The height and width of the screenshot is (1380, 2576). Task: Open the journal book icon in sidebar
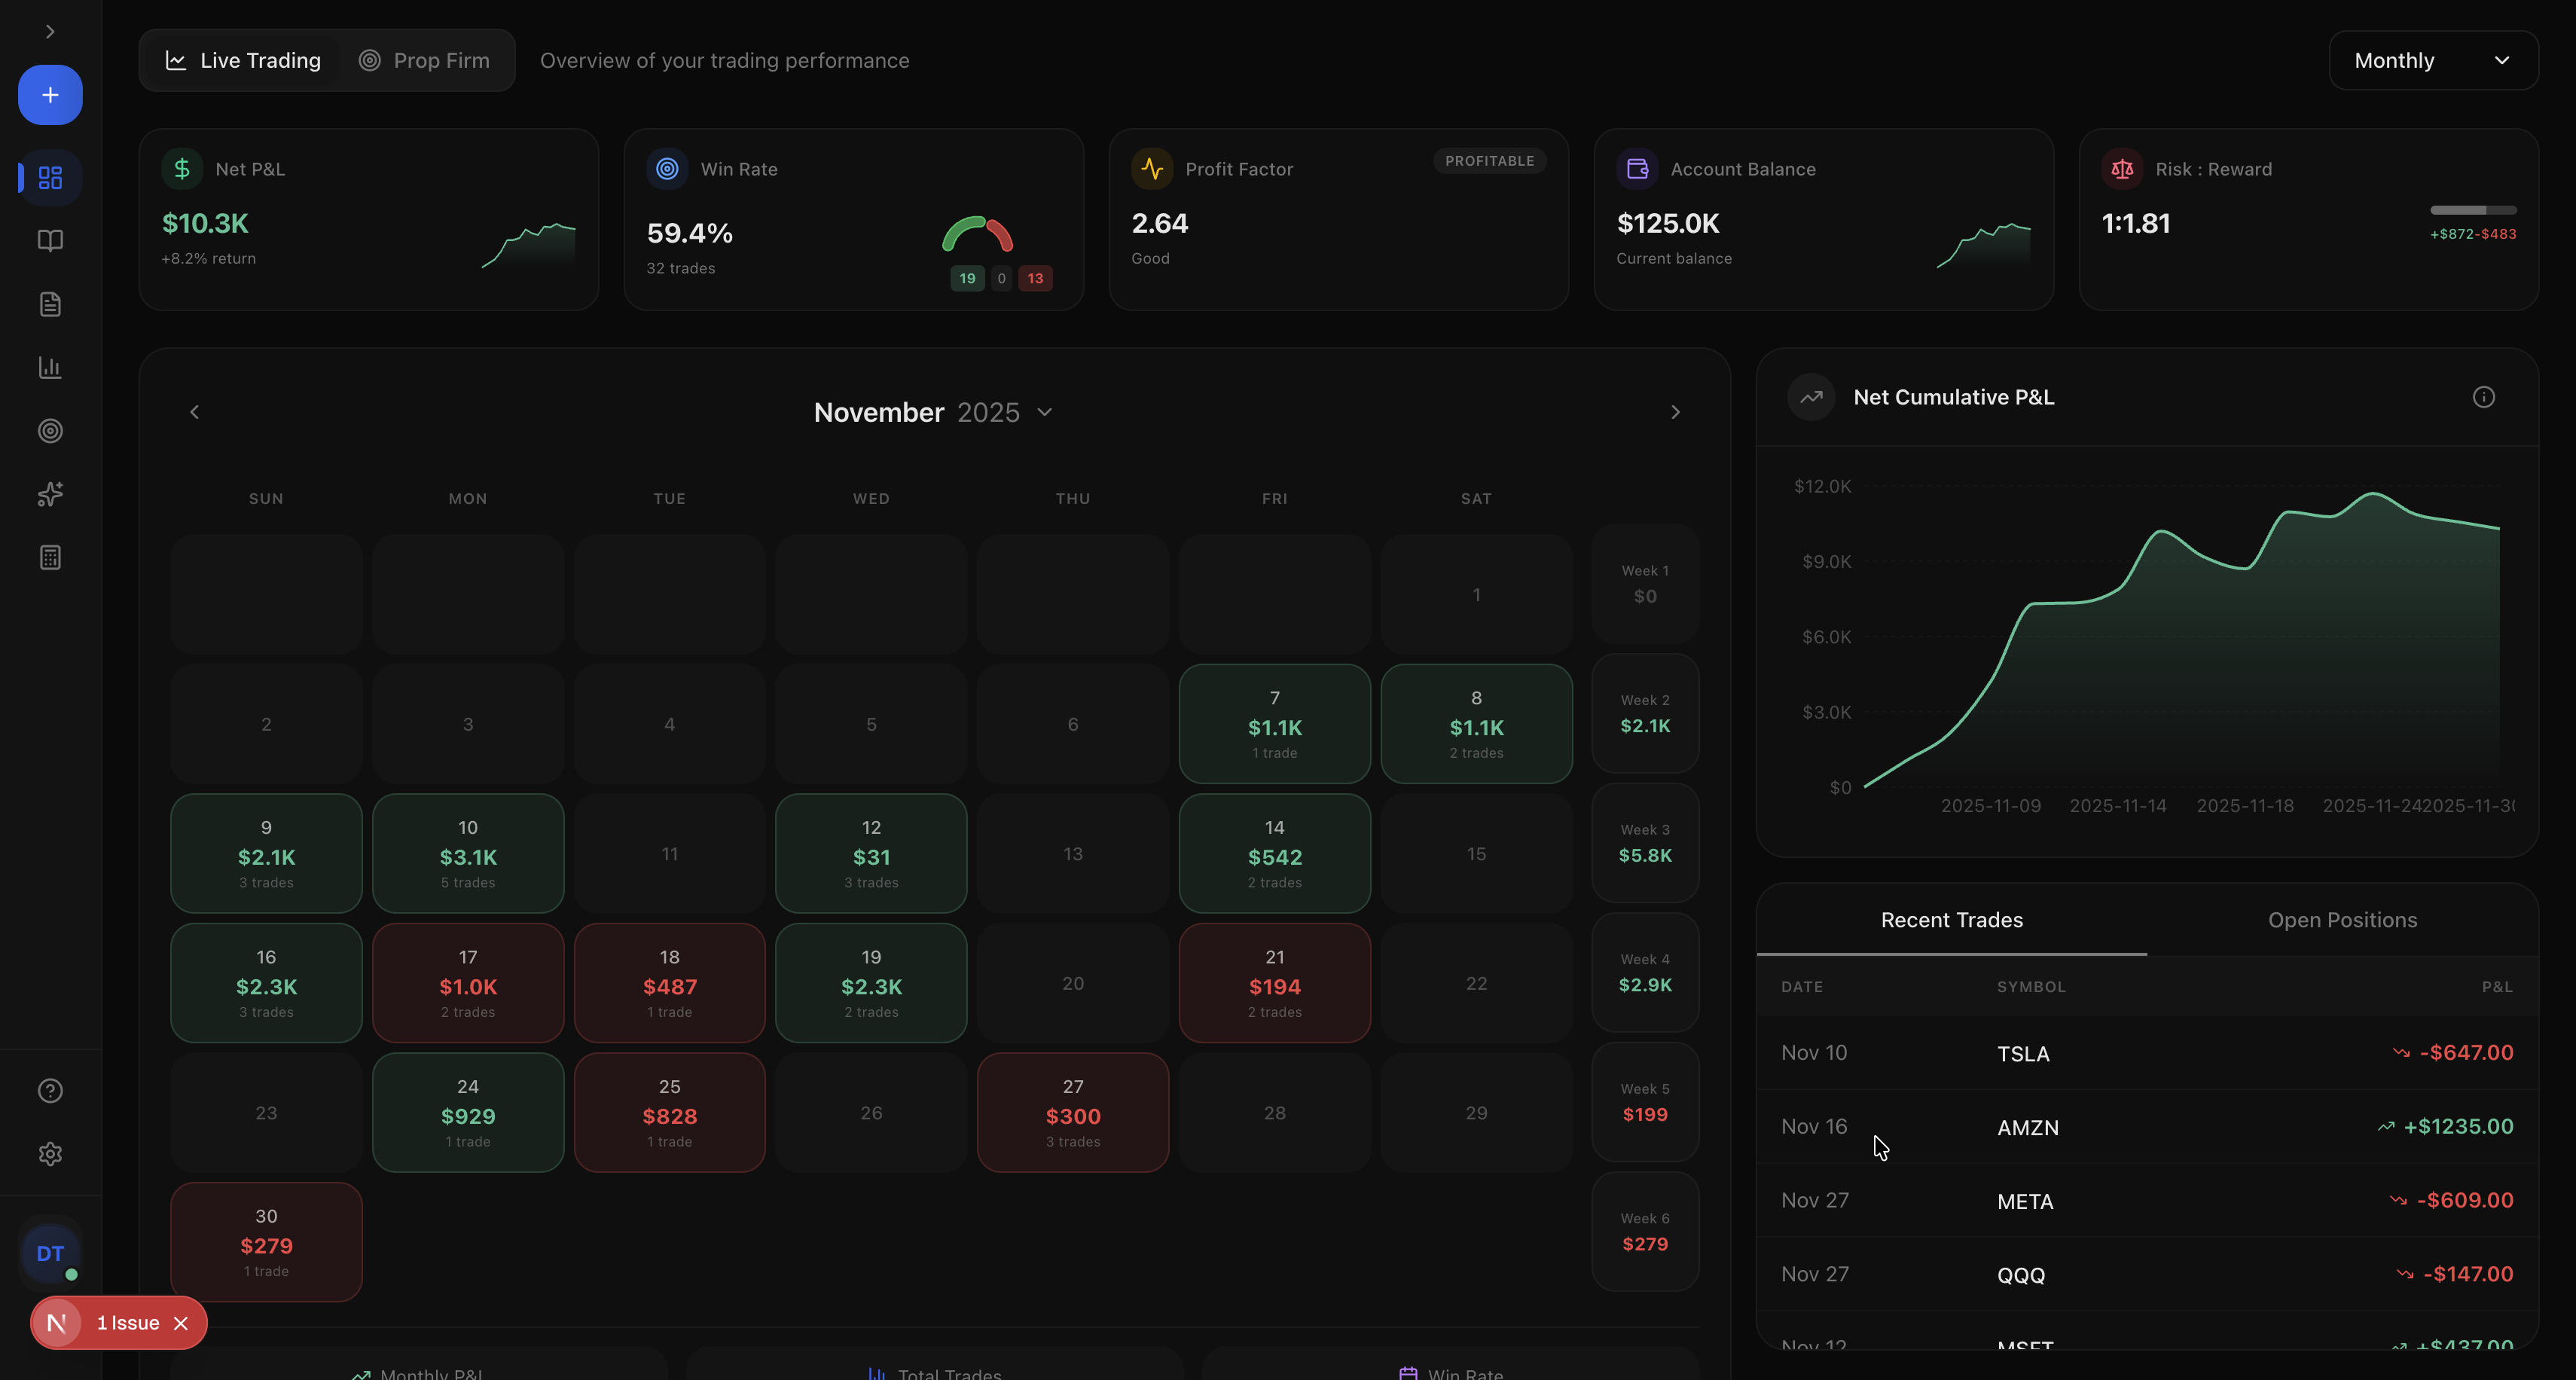pos(50,241)
